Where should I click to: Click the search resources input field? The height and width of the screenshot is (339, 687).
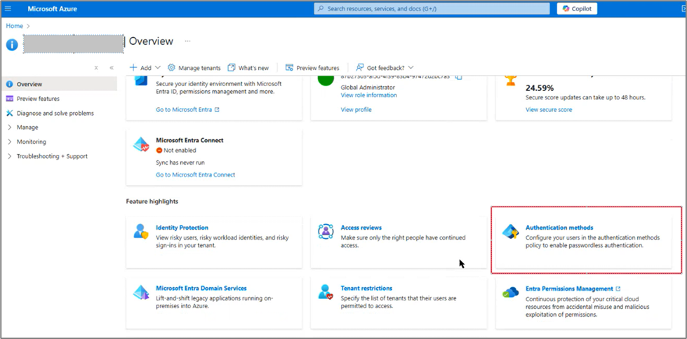pyautogui.click(x=432, y=8)
